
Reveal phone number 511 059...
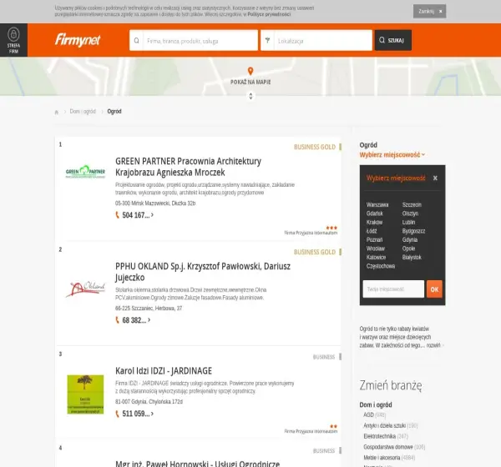(138, 414)
